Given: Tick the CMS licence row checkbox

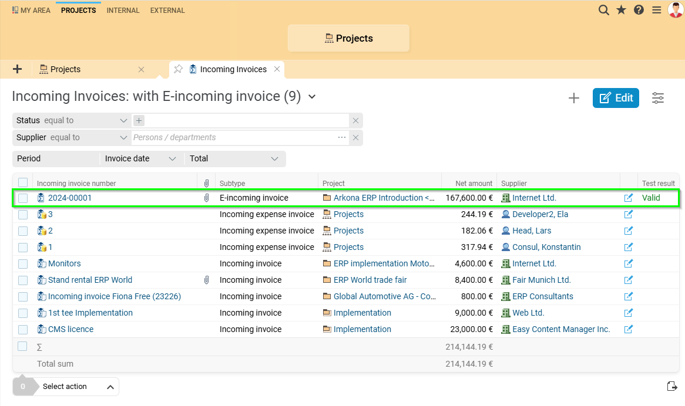Looking at the screenshot, I should click(x=23, y=330).
